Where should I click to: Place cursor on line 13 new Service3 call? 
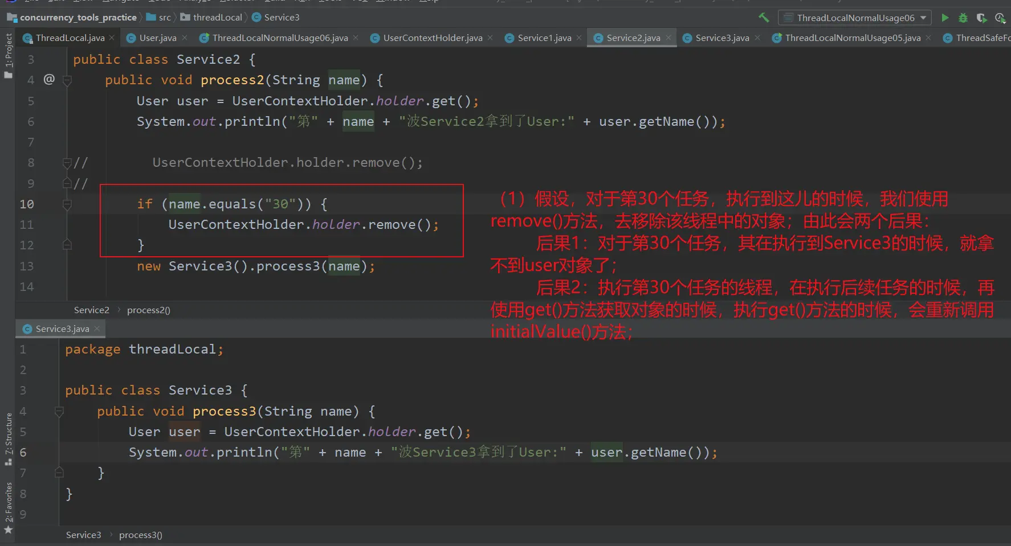point(255,266)
